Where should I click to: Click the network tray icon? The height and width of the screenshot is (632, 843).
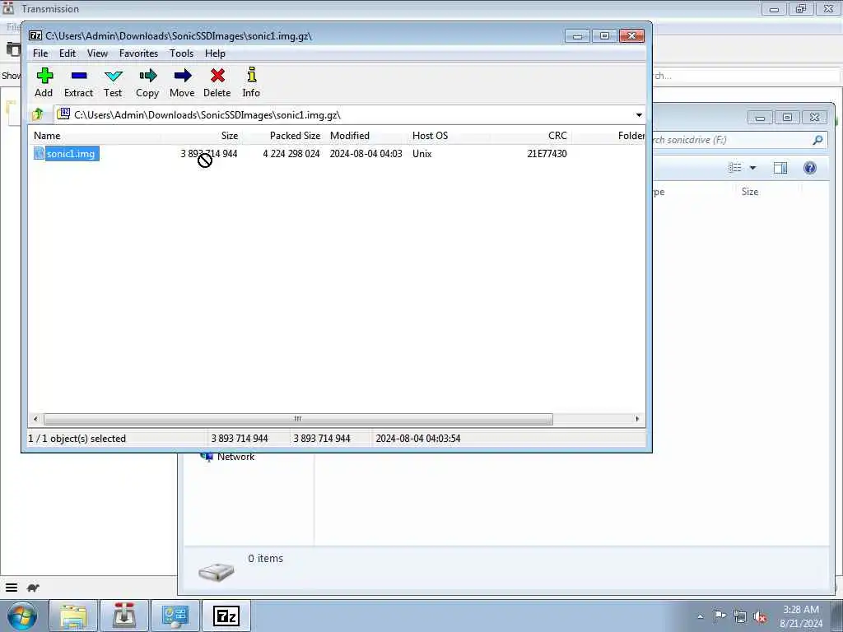[x=740, y=617]
